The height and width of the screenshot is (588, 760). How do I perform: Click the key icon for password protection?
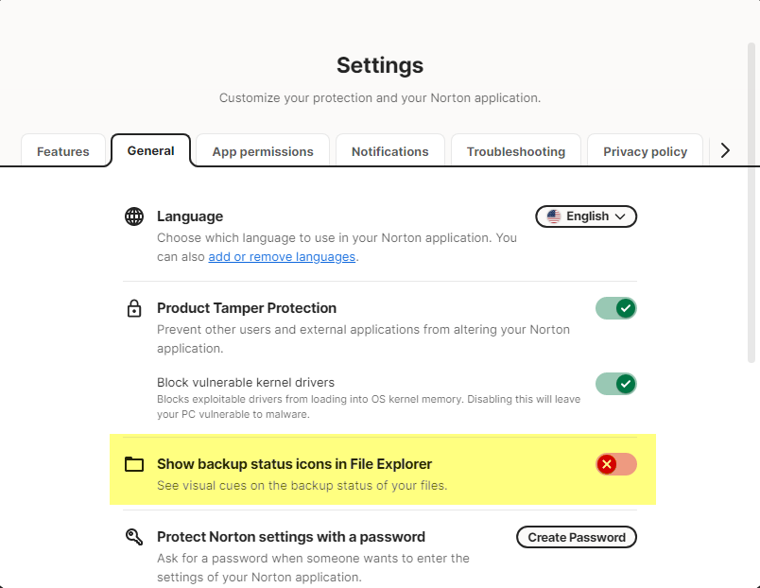[134, 537]
